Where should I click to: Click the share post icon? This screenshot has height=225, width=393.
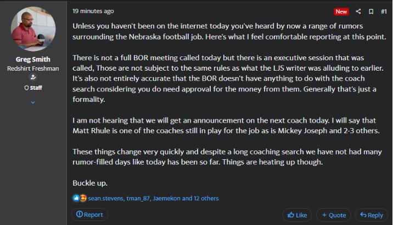(x=358, y=11)
